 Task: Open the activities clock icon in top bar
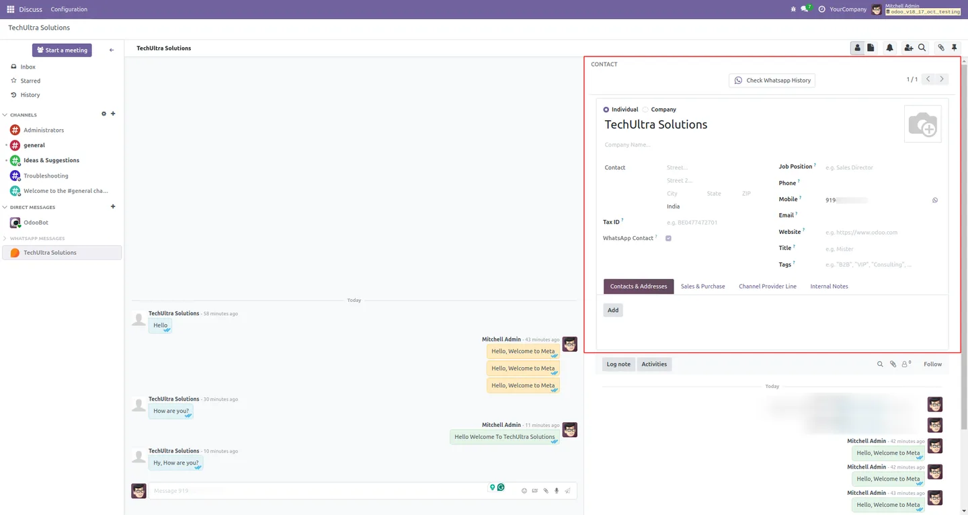[x=821, y=9]
